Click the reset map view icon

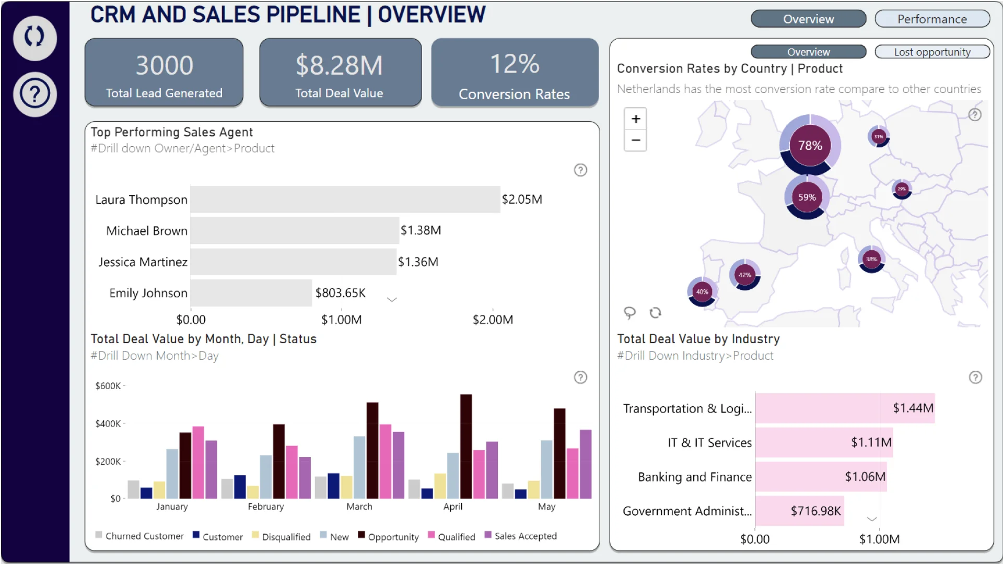click(x=655, y=313)
